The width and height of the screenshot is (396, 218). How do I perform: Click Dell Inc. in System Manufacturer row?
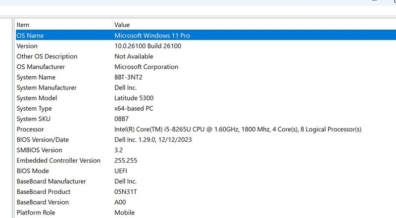pyautogui.click(x=126, y=87)
